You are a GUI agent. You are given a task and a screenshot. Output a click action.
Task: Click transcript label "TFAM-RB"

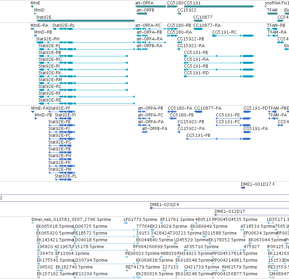(x=276, y=25)
